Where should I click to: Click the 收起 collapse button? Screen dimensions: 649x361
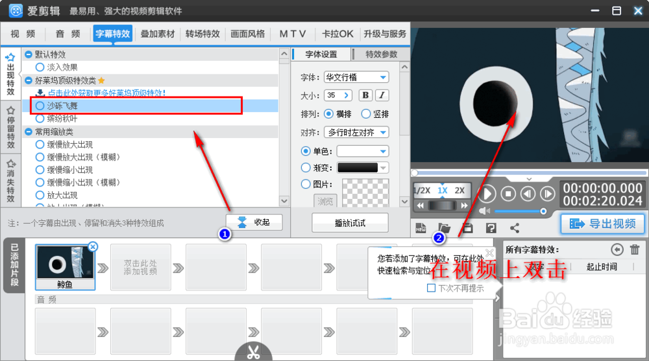[x=254, y=222]
